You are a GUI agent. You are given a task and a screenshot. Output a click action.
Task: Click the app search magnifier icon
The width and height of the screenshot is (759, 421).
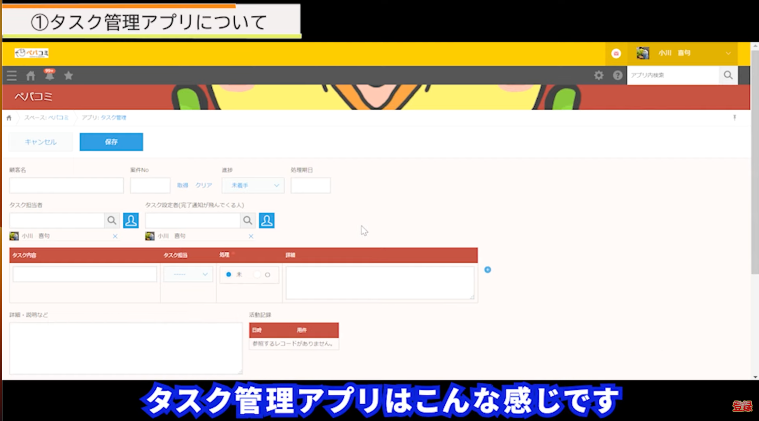(728, 75)
